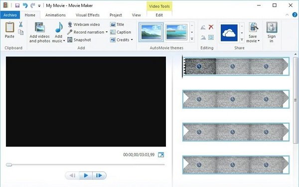Image resolution: width=299 pixels, height=187 pixels.
Task: Select first AutoMovie theme thumbnail
Action: (151, 32)
